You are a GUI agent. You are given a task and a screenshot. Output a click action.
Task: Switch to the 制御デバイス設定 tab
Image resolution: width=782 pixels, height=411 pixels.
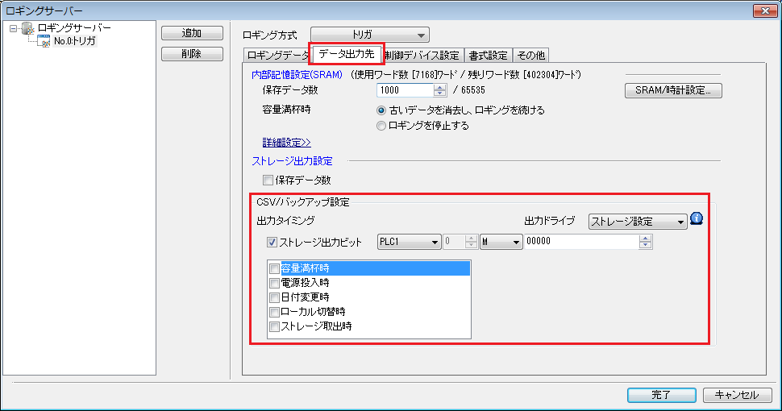(x=422, y=56)
